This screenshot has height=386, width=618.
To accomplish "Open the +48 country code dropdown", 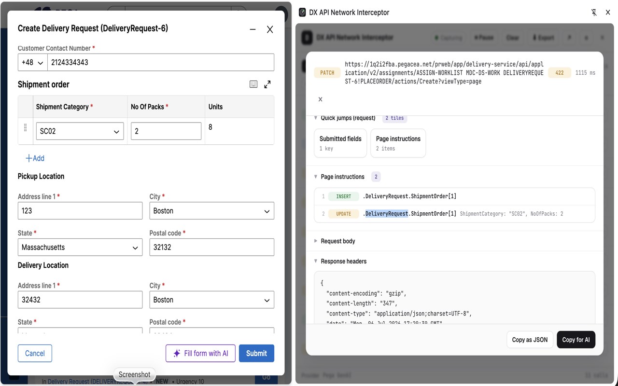I will pos(32,62).
